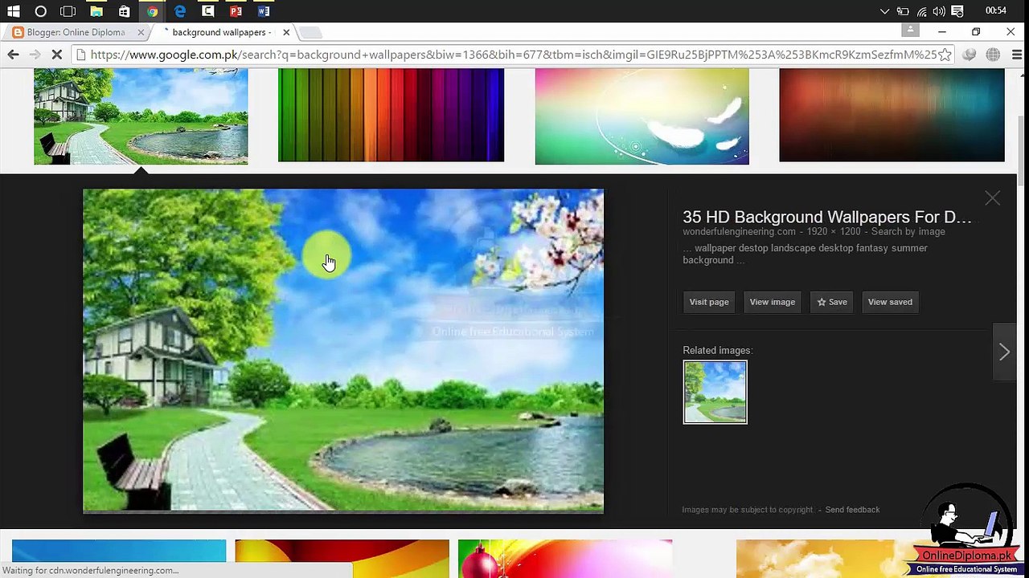Select the background wallpapers tab
The height and width of the screenshot is (578, 1029).
point(220,32)
